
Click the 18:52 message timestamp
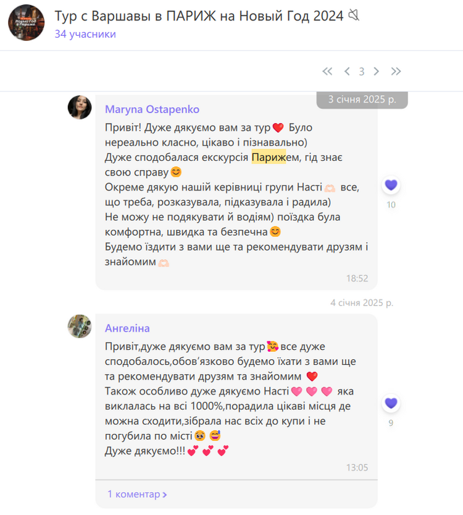pos(357,278)
